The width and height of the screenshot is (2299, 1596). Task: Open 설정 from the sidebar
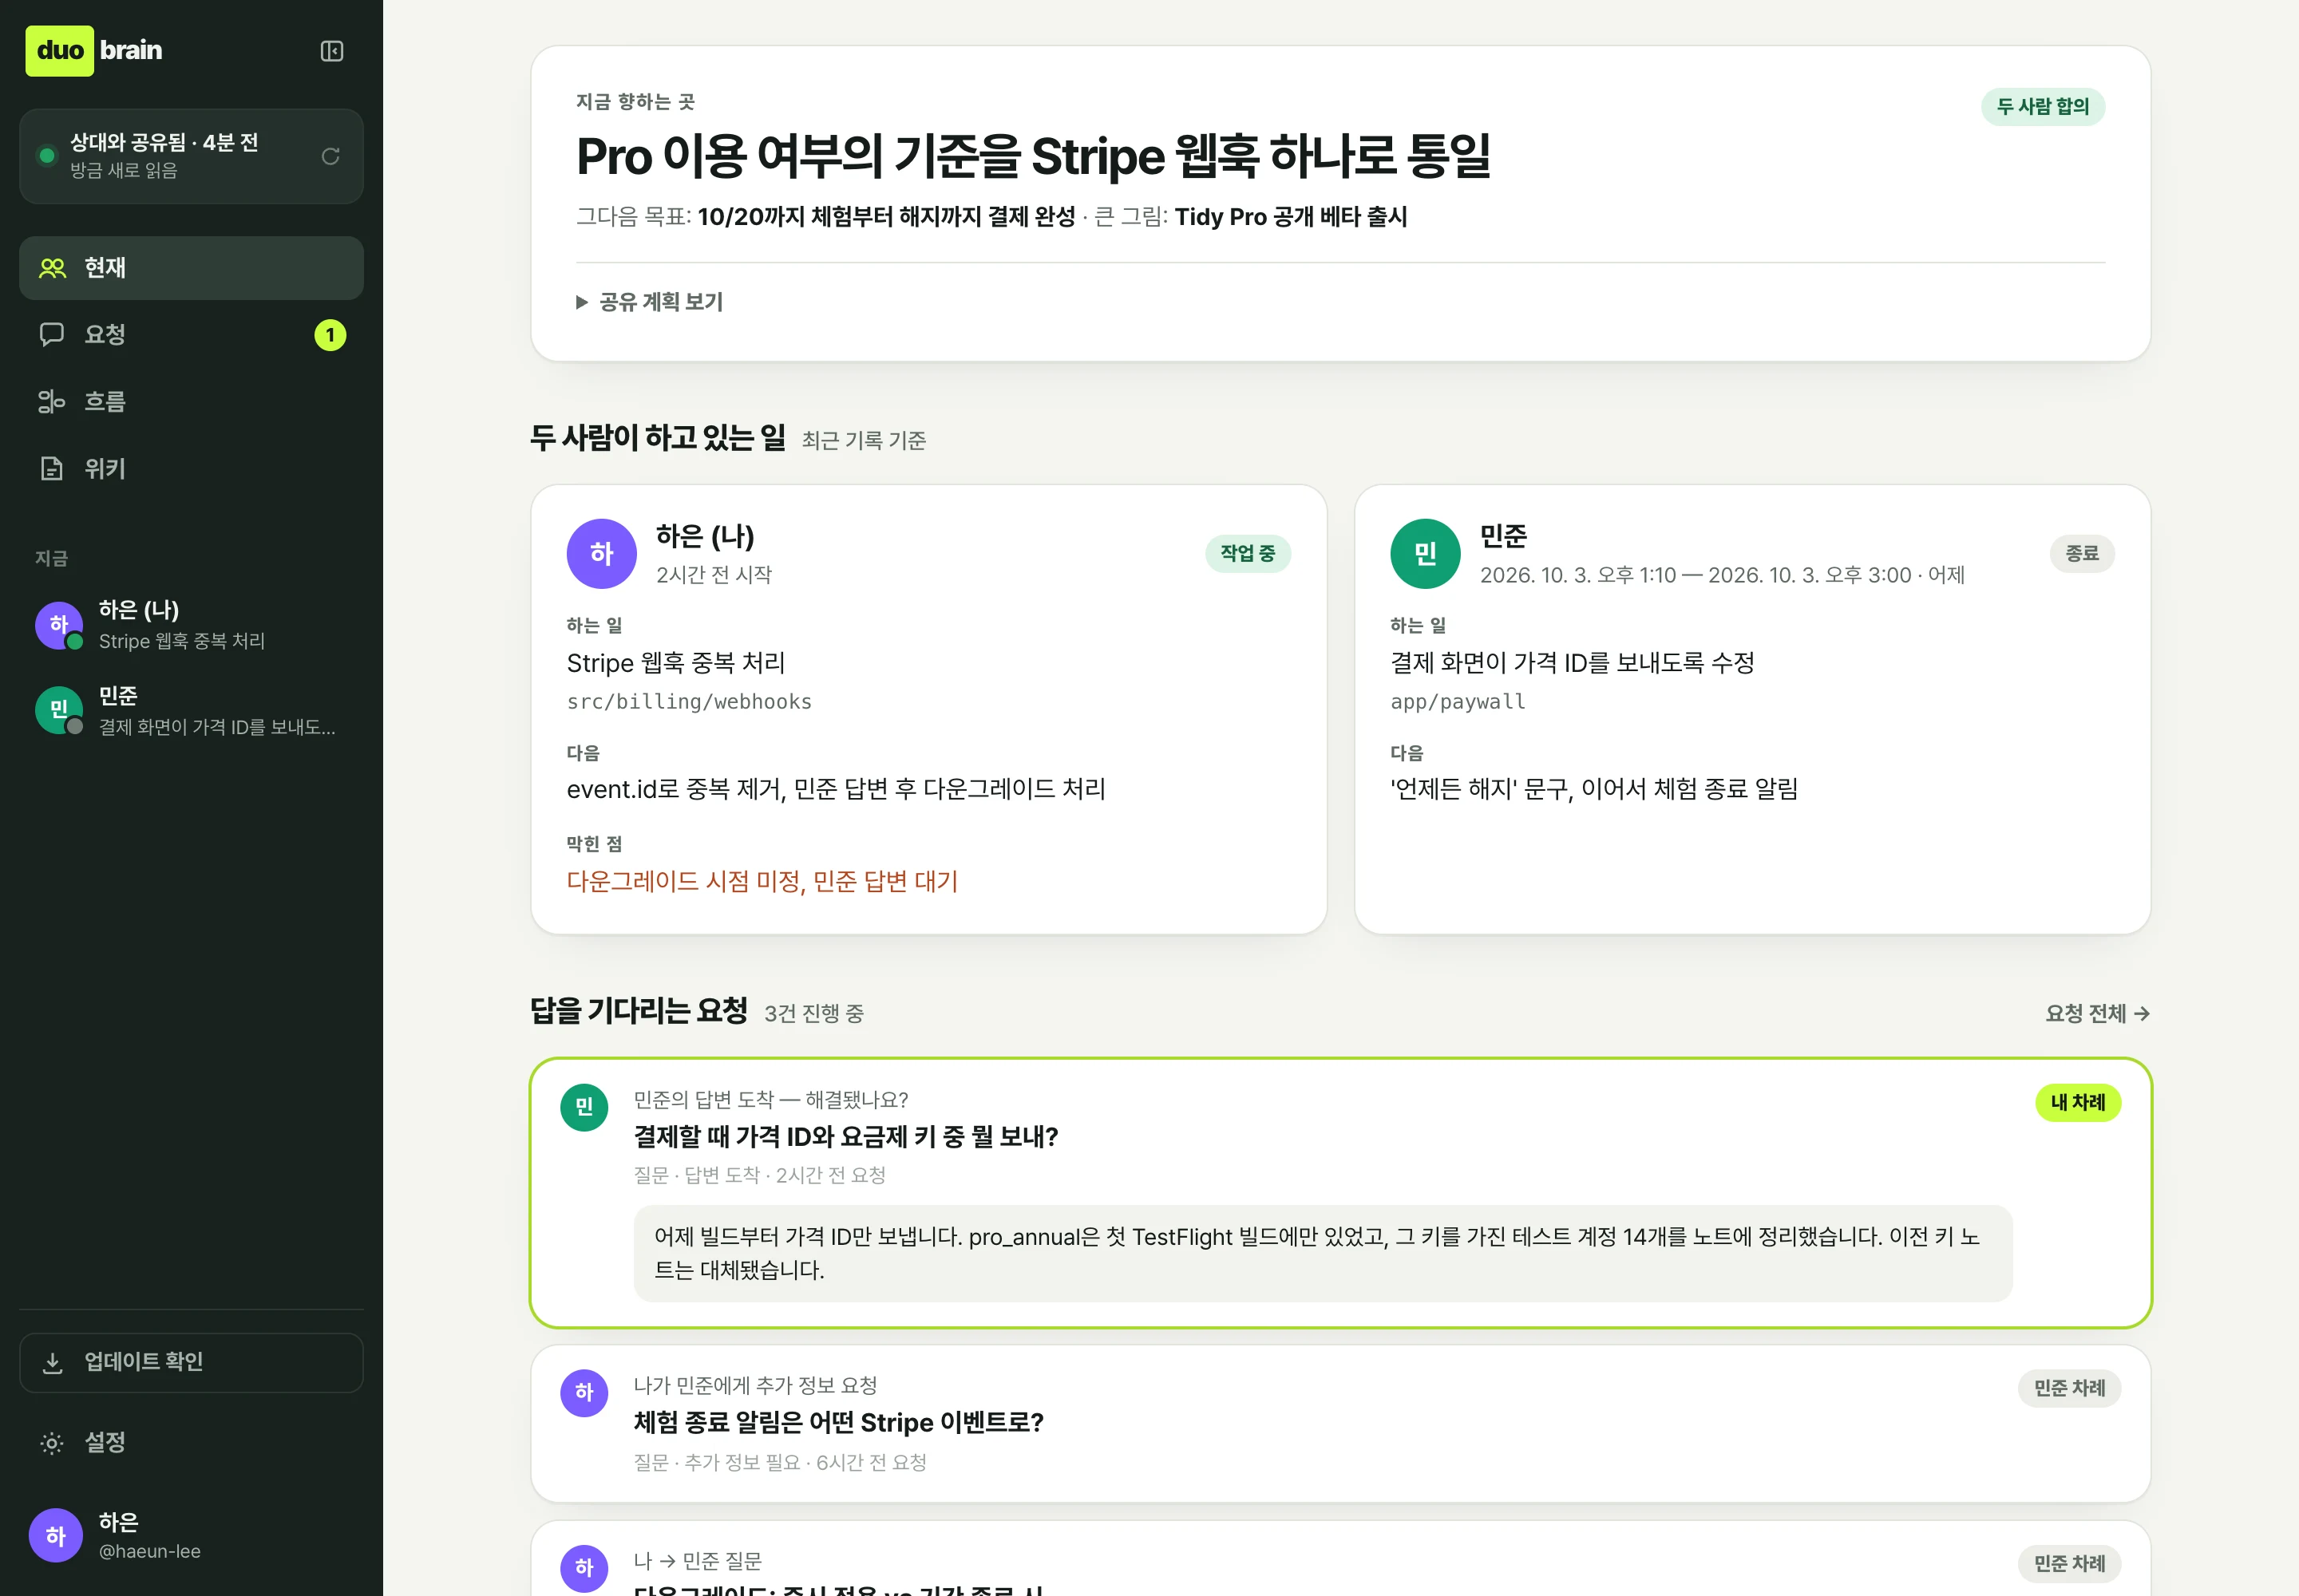click(x=191, y=1443)
